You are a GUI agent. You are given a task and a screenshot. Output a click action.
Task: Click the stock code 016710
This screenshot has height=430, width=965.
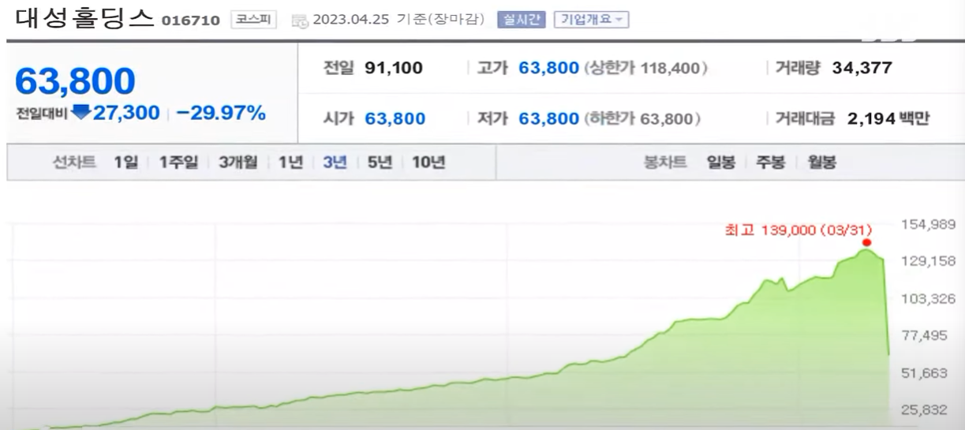(x=190, y=21)
